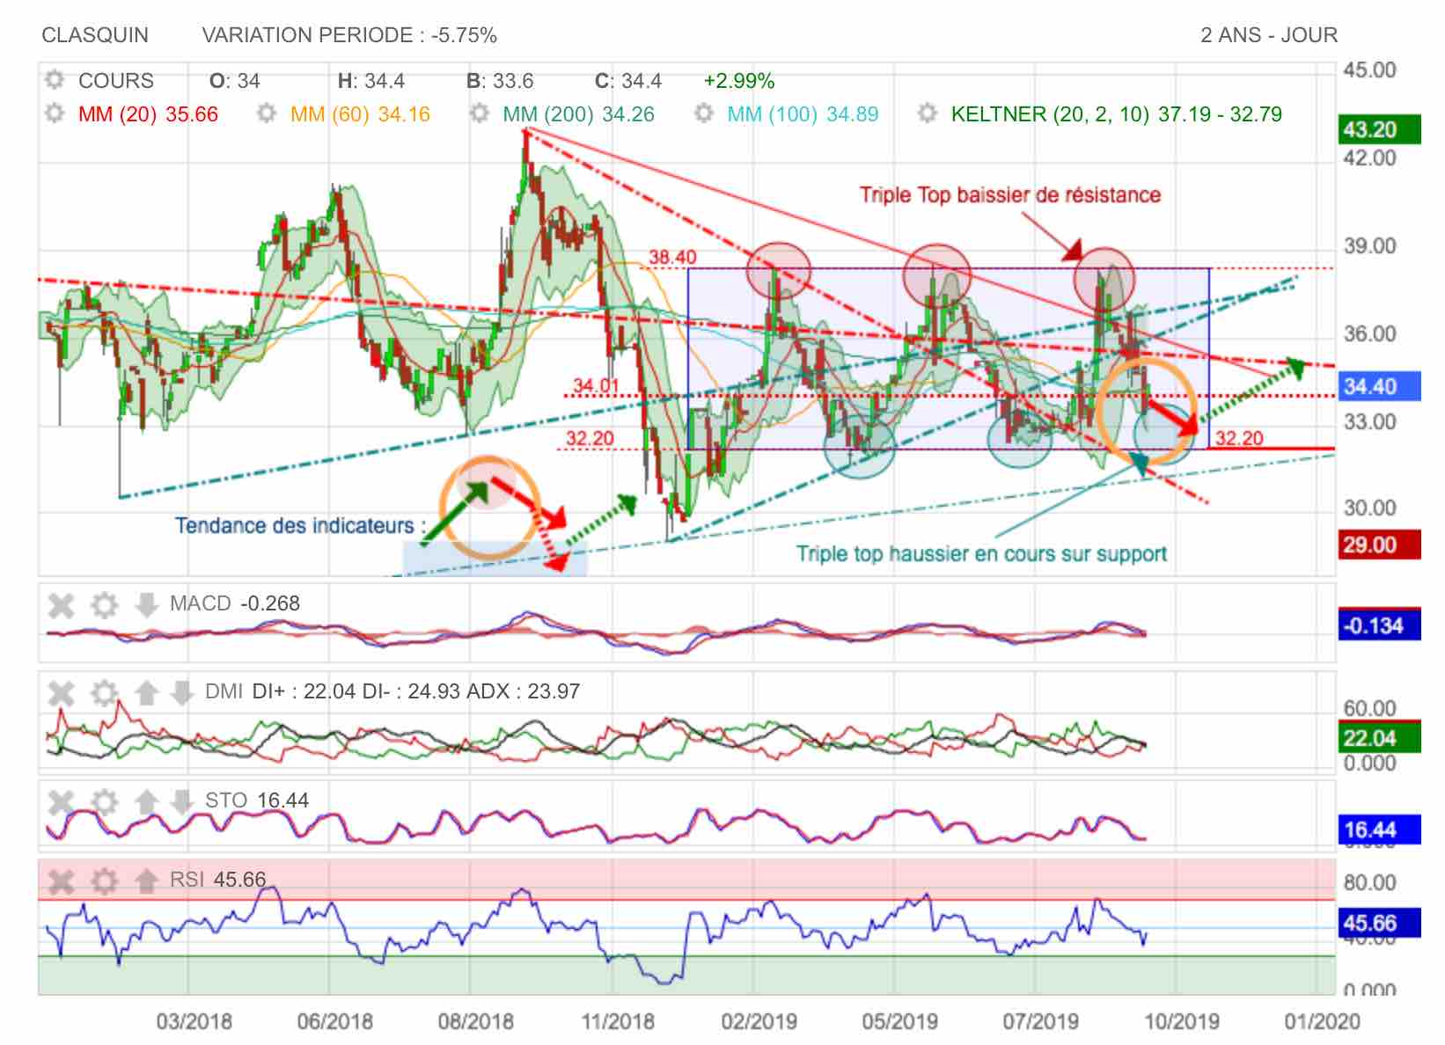Move the RSI panel up
1445x1045 pixels.
[x=146, y=881]
